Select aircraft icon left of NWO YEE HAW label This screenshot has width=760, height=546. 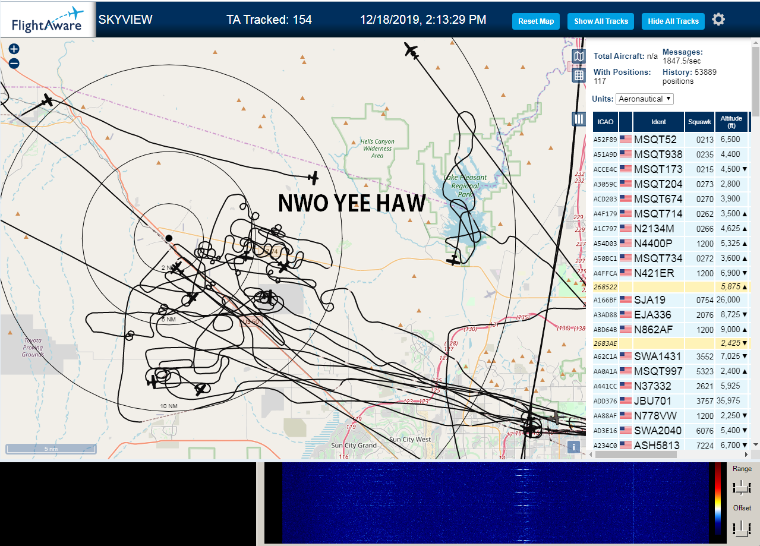tap(313, 177)
